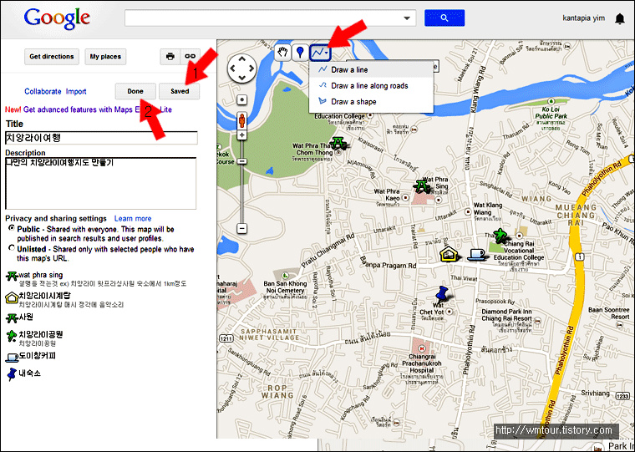Pan map up with navigation arrow
Viewport: 635px width, 452px height.
tap(241, 60)
